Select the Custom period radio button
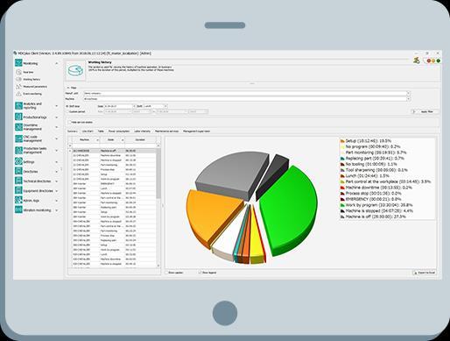The height and width of the screenshot is (341, 450). (67, 111)
